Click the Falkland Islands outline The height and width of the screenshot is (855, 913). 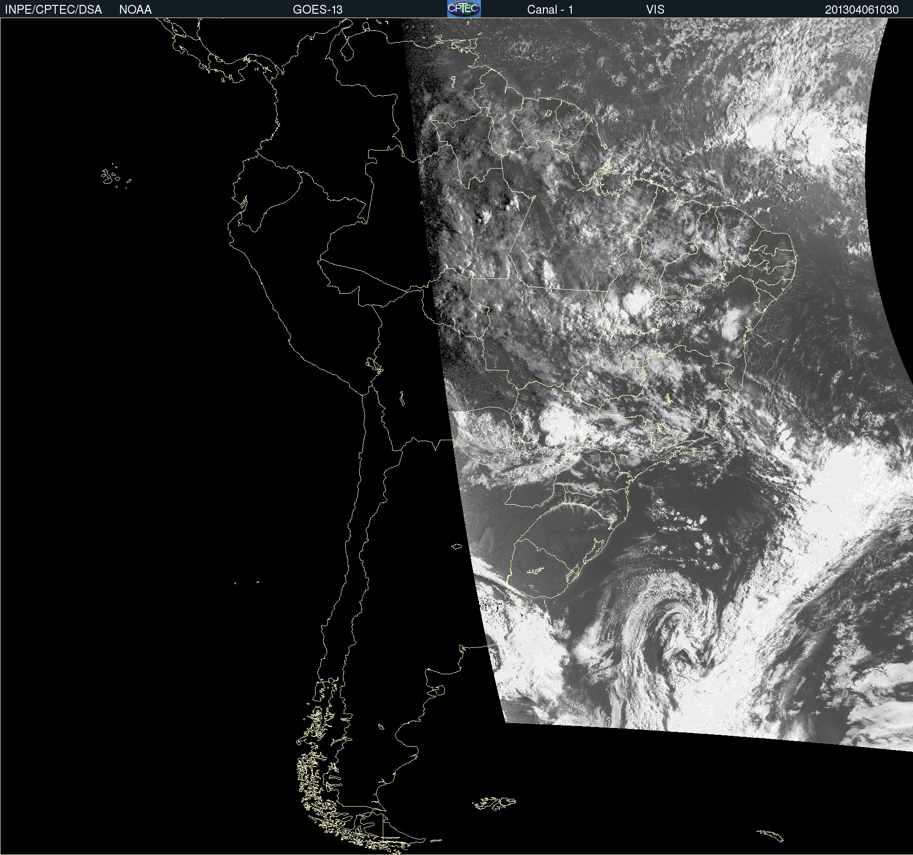point(494,803)
